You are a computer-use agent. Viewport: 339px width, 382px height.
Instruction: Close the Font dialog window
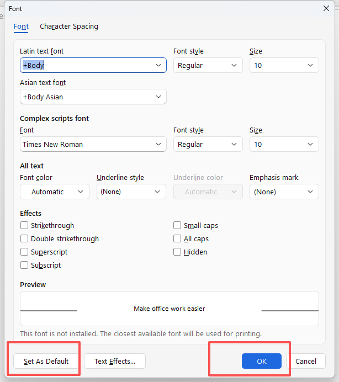(x=326, y=8)
